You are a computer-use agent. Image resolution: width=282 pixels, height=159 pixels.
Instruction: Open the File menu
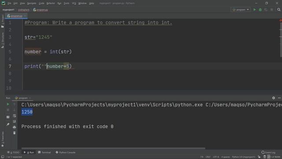[9, 3]
